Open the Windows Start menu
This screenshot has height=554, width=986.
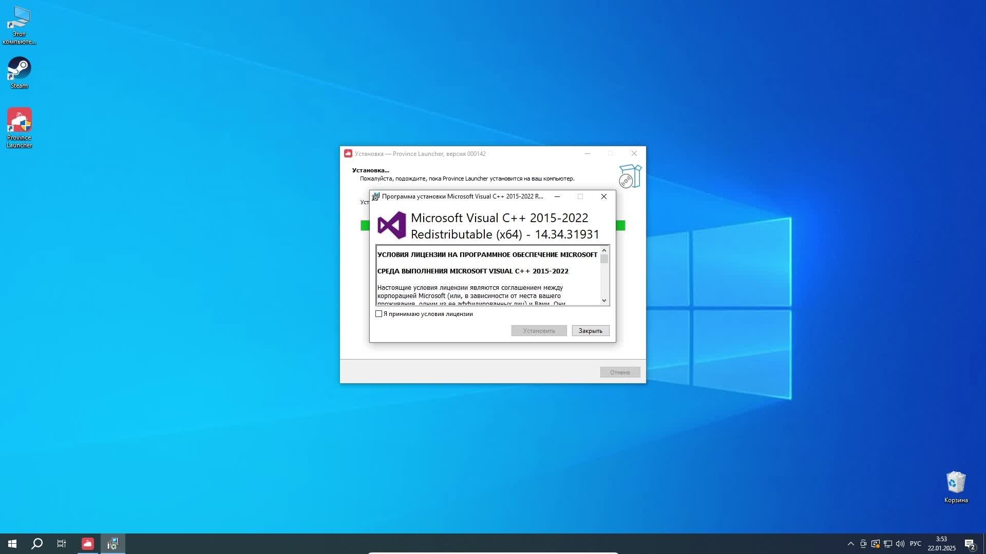[x=12, y=544]
